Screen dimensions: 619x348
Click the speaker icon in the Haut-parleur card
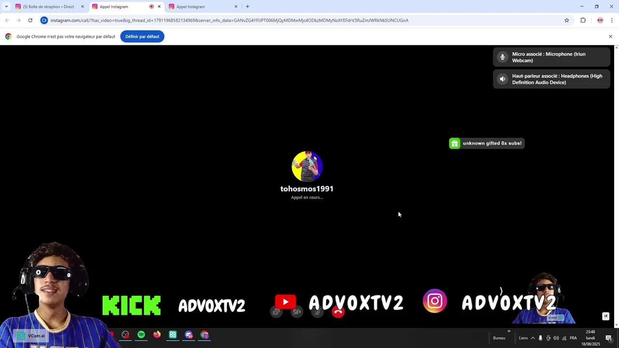pyautogui.click(x=502, y=79)
